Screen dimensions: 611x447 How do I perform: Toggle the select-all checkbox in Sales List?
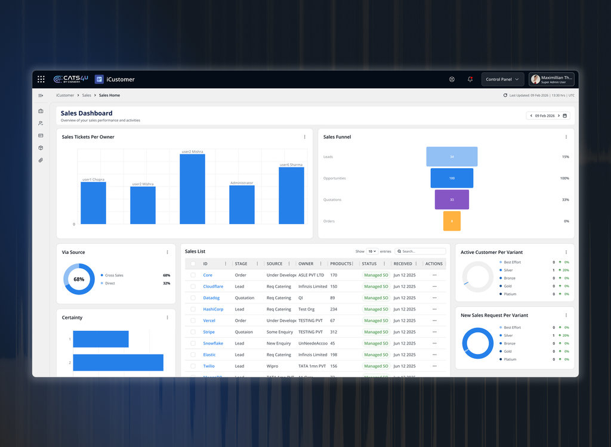pos(193,264)
